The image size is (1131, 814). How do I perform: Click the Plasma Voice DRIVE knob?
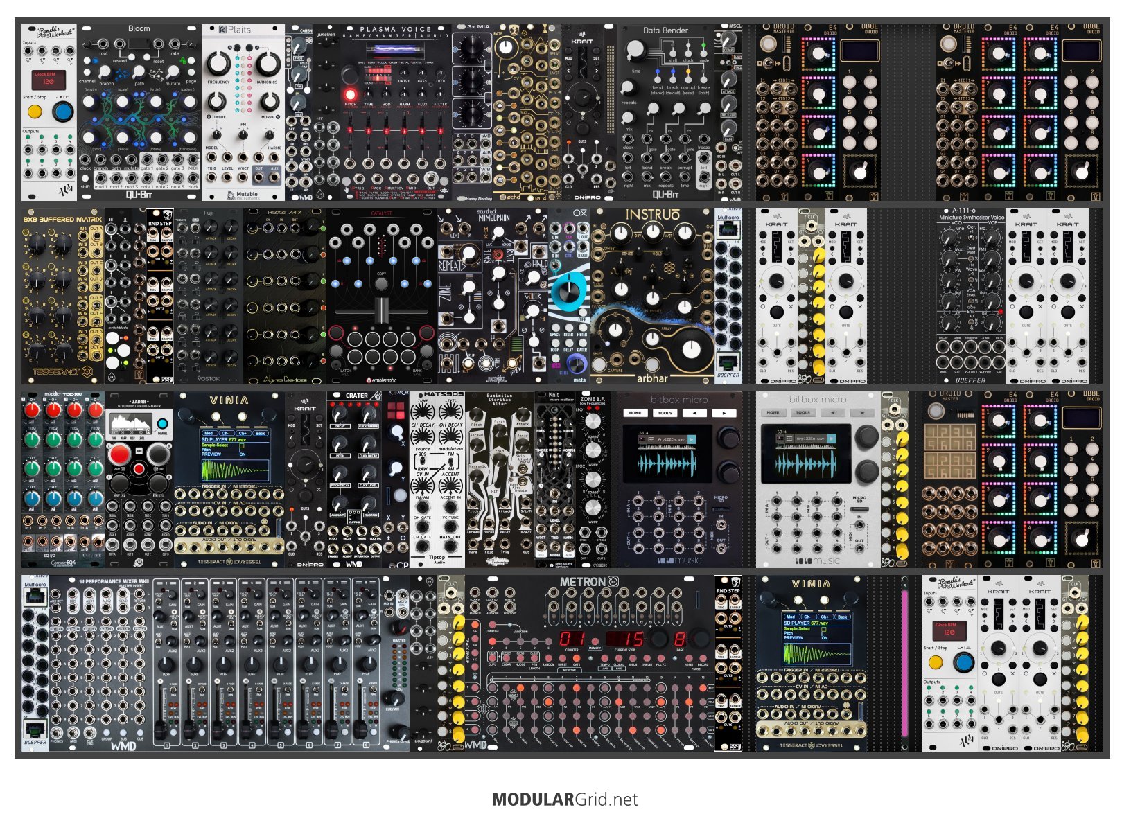pyautogui.click(x=403, y=73)
